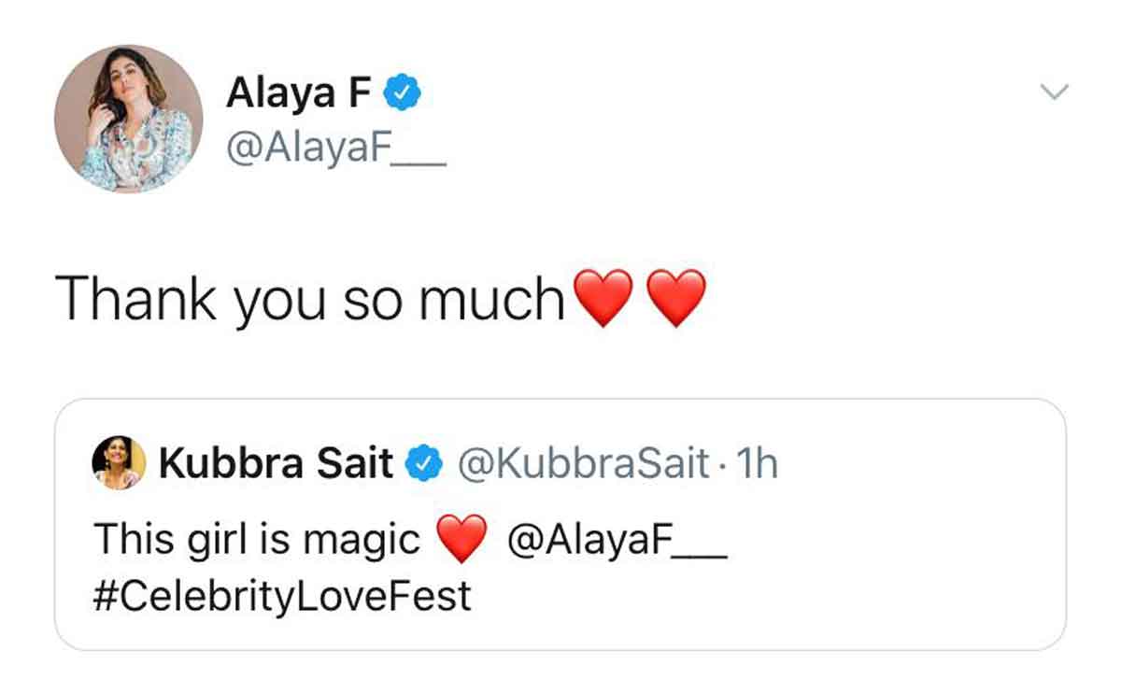Screen dimensions: 1121x693
Task: Click the @KubbraSait handle in quoted tweet
Action: [581, 463]
